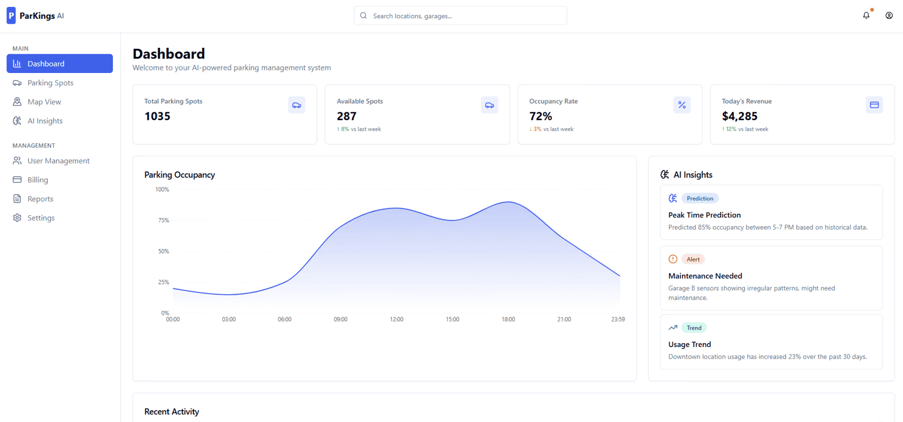Open the notifications bell
This screenshot has height=422, width=903.
click(x=866, y=16)
